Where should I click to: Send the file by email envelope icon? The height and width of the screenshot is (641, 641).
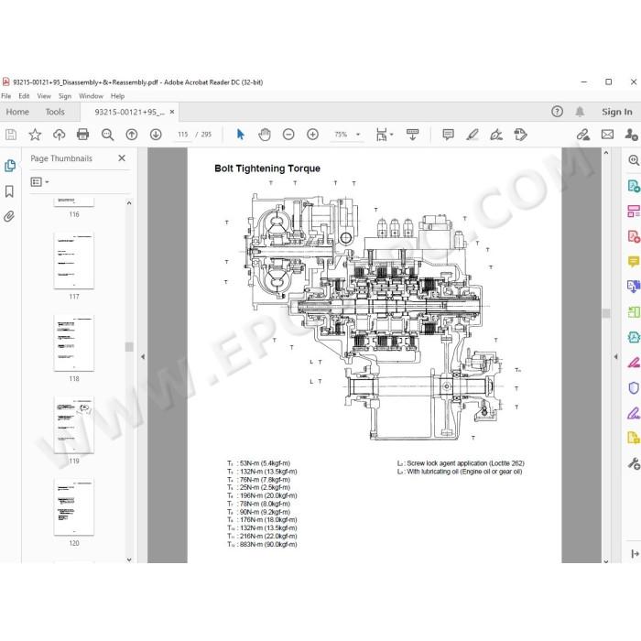tap(607, 135)
